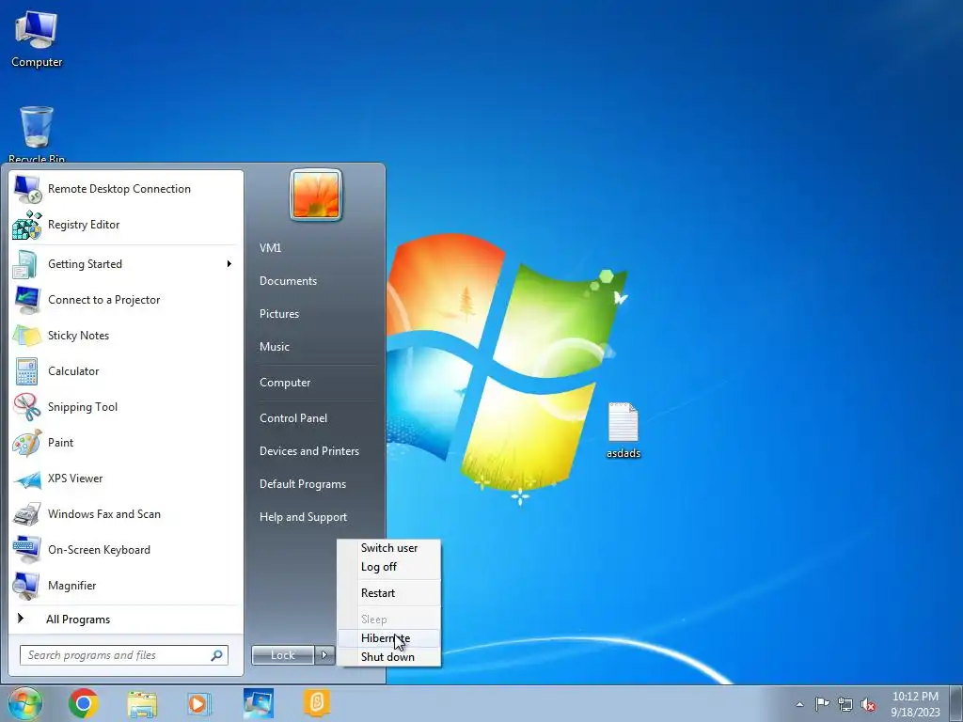The width and height of the screenshot is (963, 722).
Task: Choose Shut down from power menu
Action: point(388,657)
